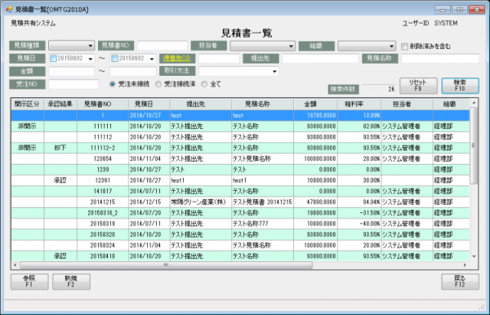Click the vertical scrollbar up arrow
Image resolution: width=490 pixels, height=315 pixels.
coord(474,103)
